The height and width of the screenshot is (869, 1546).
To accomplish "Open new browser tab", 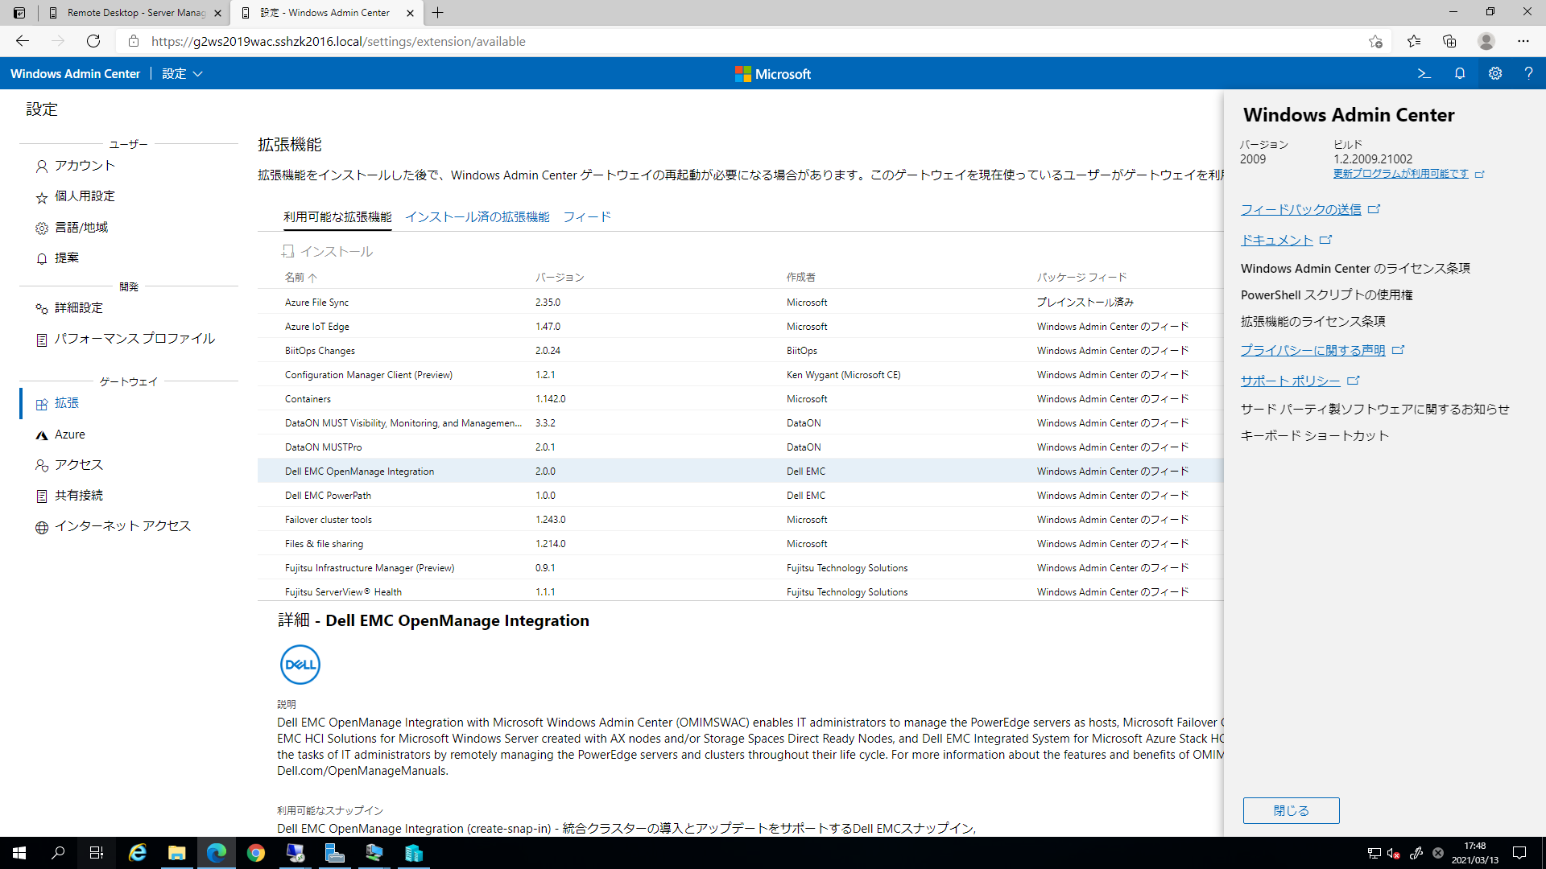I will coord(438,13).
